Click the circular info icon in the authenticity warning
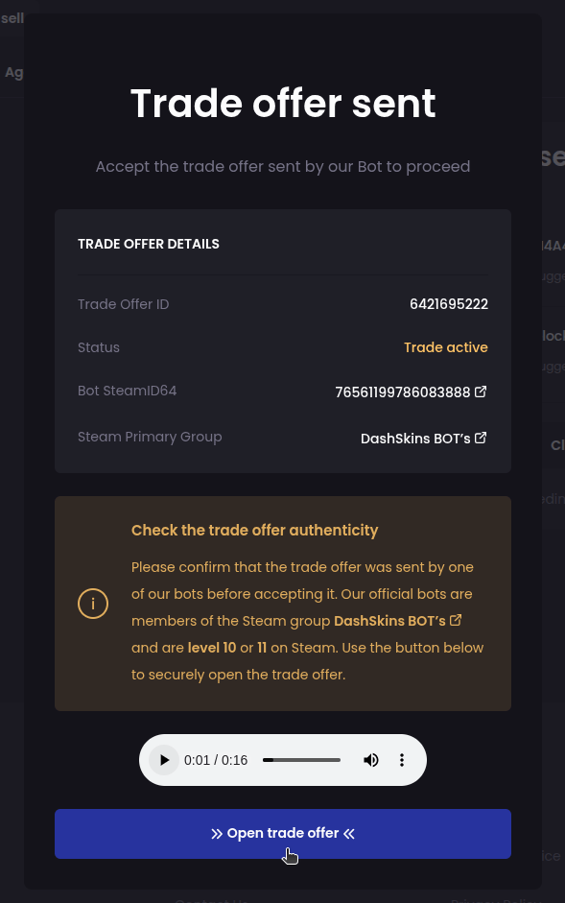Viewport: 565px width, 903px height. [x=93, y=604]
